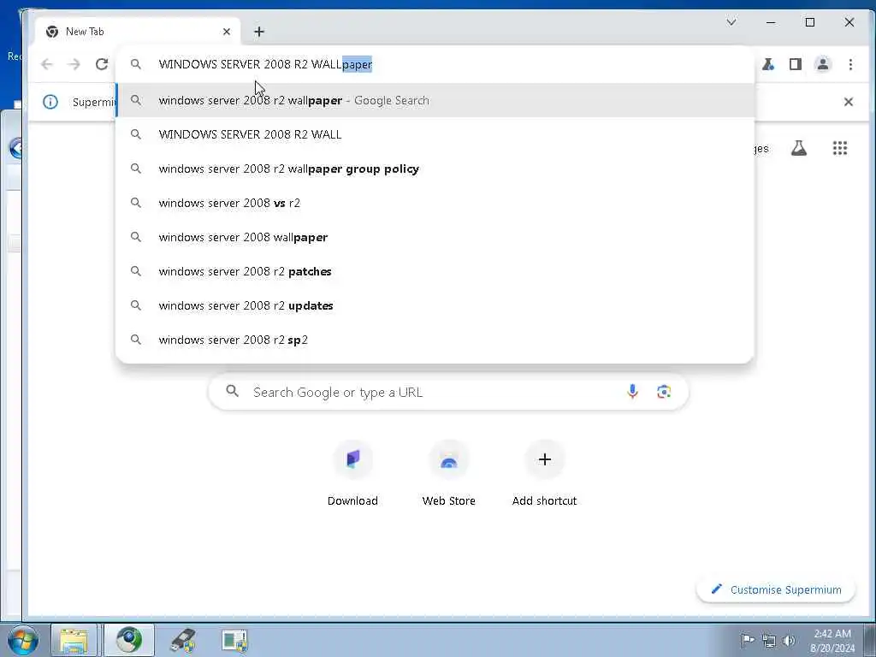Image resolution: width=876 pixels, height=657 pixels.
Task: Click magnifier icon beside 'sp2' suggestion
Action: (x=136, y=340)
